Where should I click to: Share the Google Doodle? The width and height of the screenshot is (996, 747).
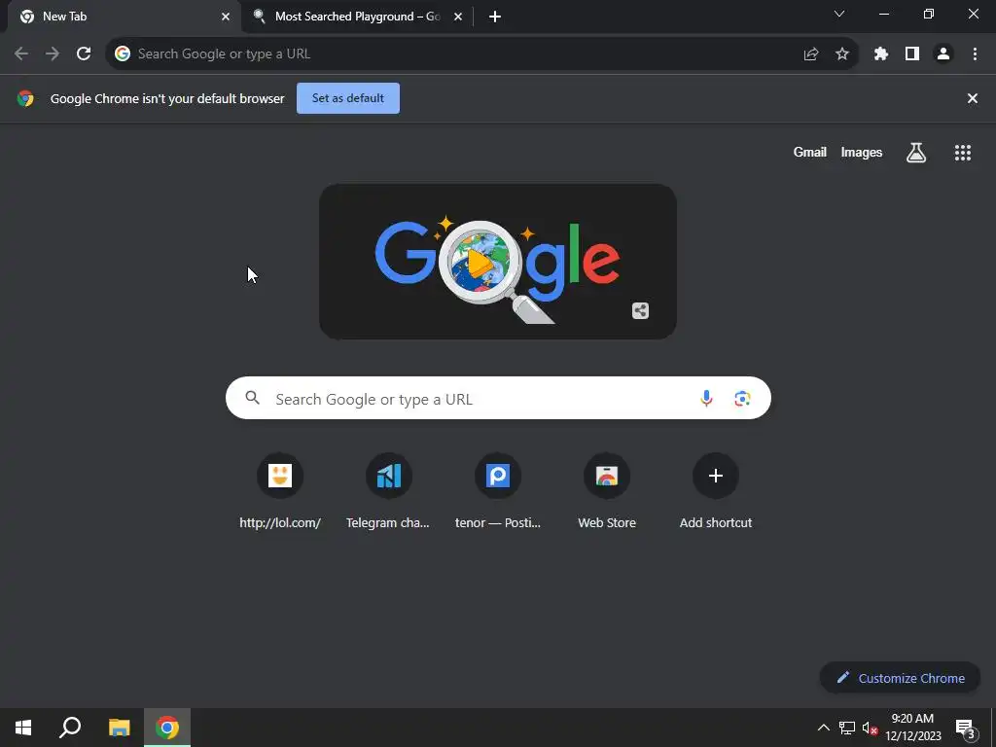(640, 310)
